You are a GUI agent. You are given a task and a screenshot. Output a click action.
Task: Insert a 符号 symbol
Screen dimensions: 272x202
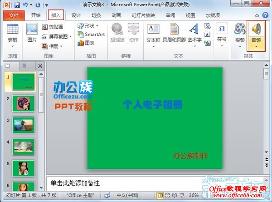(222, 32)
